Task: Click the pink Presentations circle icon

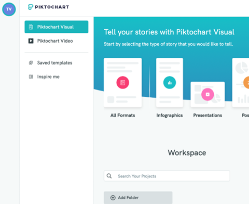Action: [208, 95]
